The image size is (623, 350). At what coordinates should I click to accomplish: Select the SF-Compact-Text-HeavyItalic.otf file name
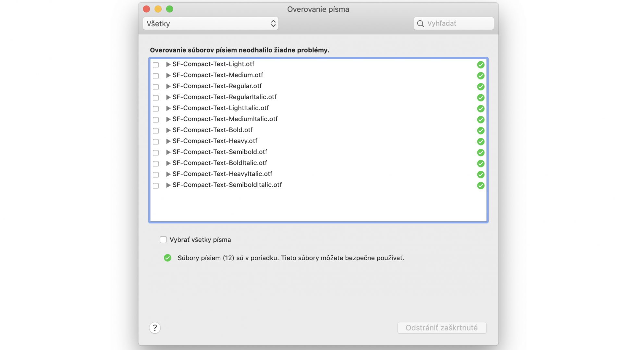point(222,174)
